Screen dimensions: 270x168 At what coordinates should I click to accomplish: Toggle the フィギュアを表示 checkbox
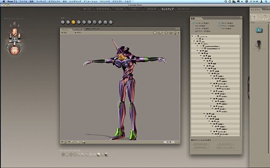click(x=193, y=23)
